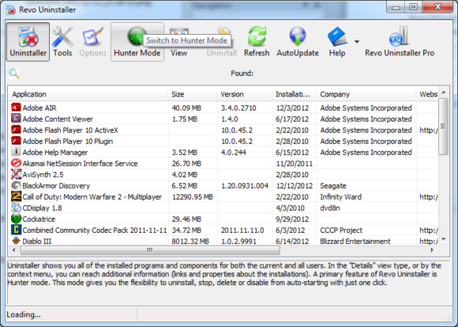Screen dimensions: 458x327
Task: Sort by Installation date column header
Action: click(x=294, y=94)
